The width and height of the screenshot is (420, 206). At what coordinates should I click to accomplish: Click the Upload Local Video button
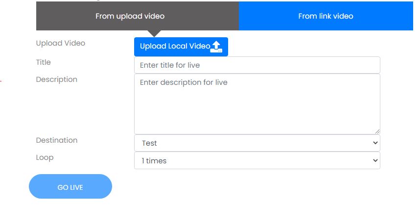181,47
